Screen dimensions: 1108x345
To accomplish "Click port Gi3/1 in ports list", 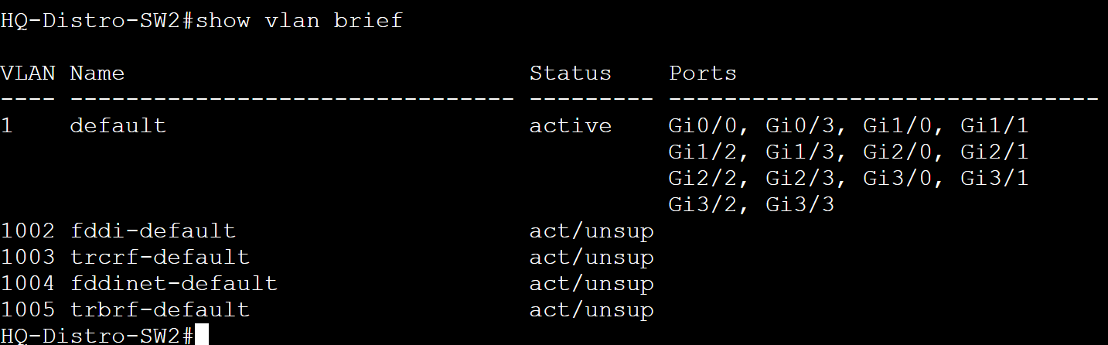I will coord(994,179).
